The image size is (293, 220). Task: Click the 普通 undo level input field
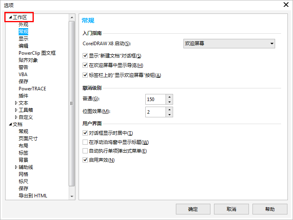tap(155, 99)
